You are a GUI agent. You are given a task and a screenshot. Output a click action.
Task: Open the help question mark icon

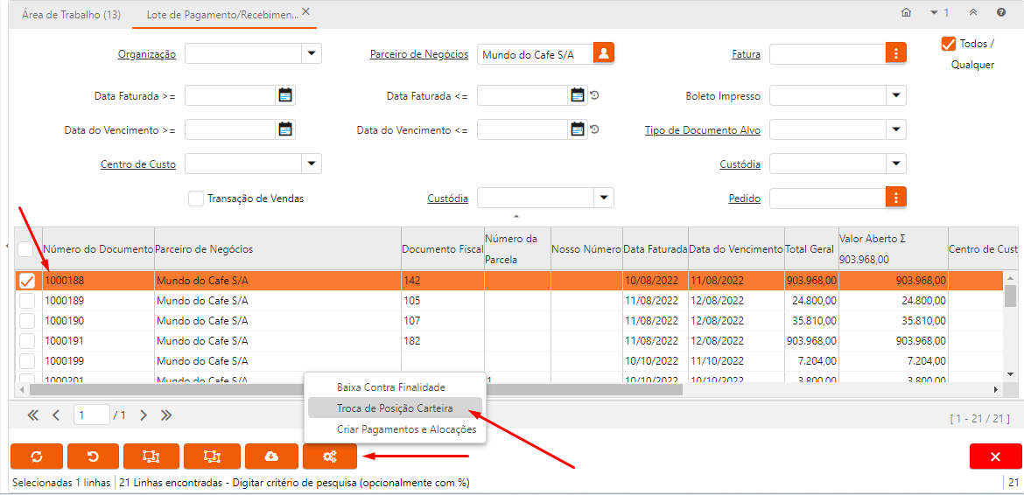tap(1000, 13)
